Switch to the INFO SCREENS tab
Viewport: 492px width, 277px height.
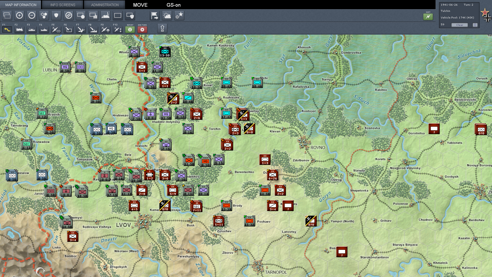[63, 5]
